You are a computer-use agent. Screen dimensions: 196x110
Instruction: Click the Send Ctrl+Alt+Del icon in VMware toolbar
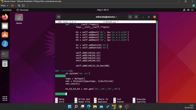pos(19,5)
